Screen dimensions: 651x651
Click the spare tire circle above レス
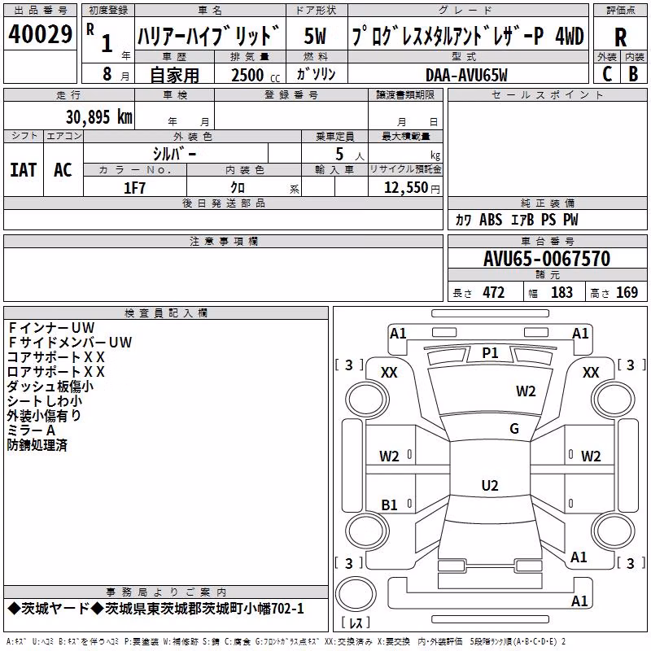(x=356, y=593)
